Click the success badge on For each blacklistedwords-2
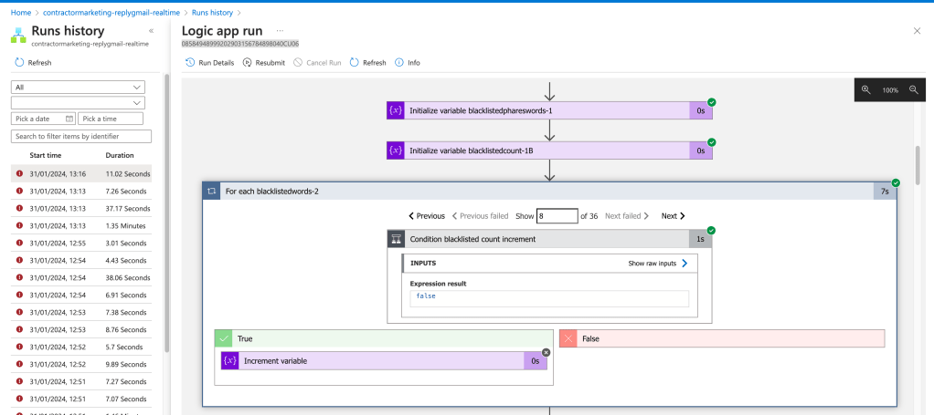The width and height of the screenshot is (934, 415). [x=896, y=182]
